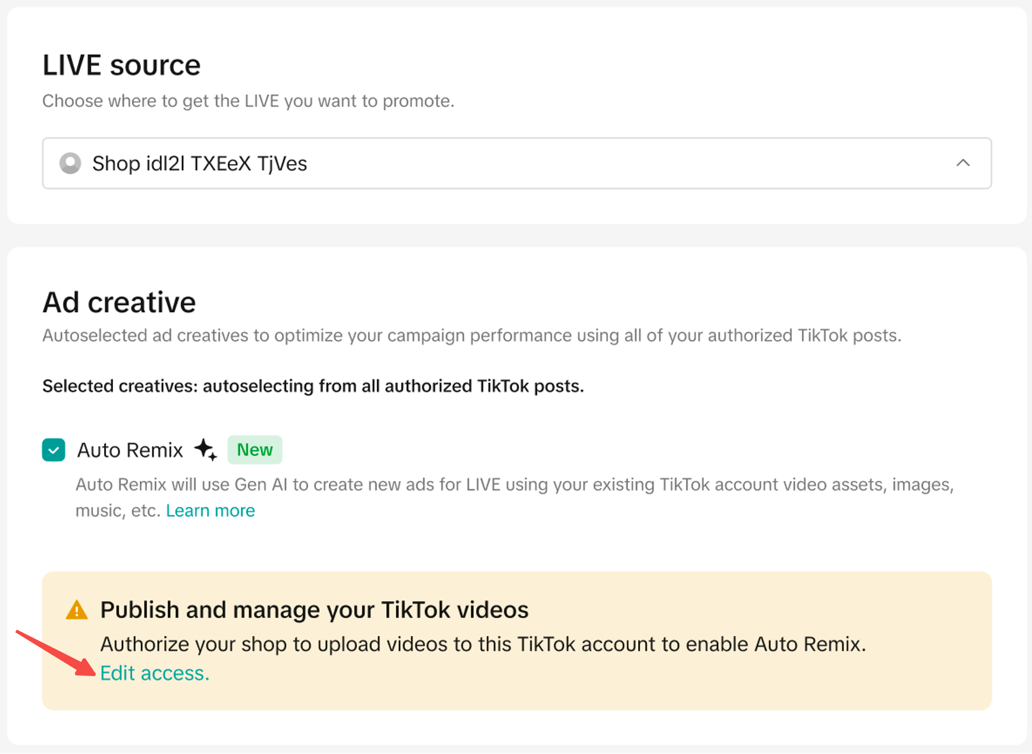Viewport: 1032px width, 754px height.
Task: Click the account avatar icon in LIVE source
Action: click(x=70, y=163)
